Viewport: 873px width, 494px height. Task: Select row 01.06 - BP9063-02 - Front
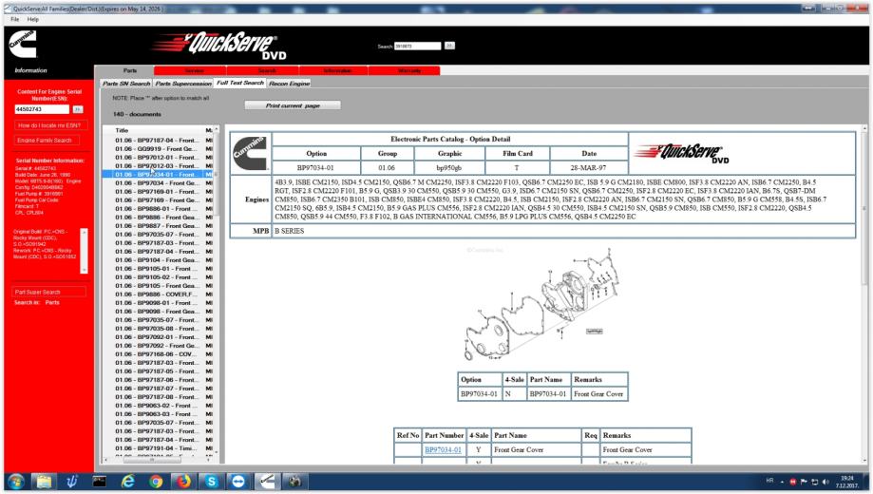coord(158,406)
